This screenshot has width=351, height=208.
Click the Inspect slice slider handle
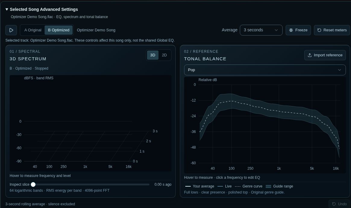click(33, 184)
